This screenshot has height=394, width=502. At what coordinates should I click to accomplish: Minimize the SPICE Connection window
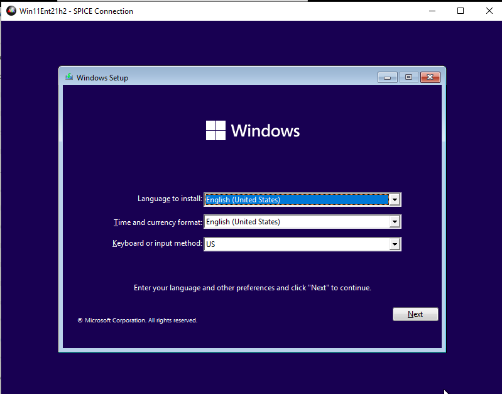point(432,11)
